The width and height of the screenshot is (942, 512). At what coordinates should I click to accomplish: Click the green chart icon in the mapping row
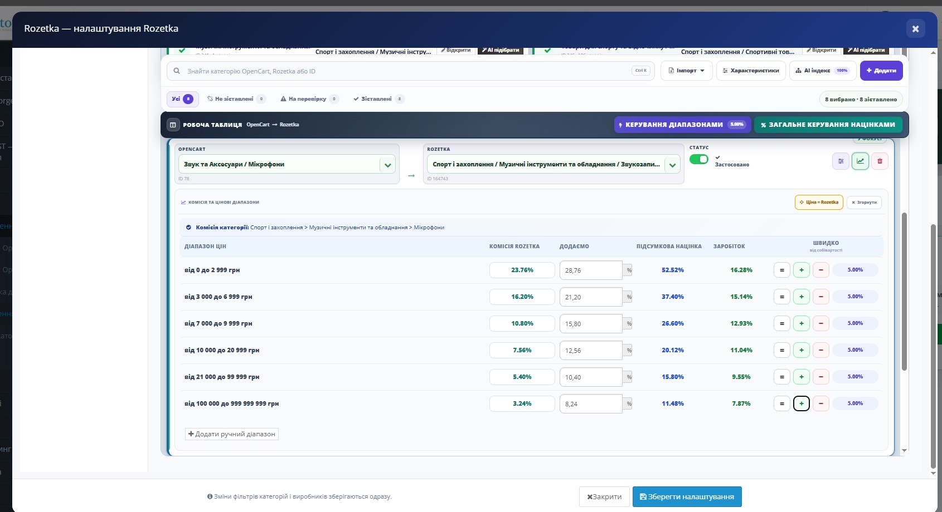click(x=860, y=161)
